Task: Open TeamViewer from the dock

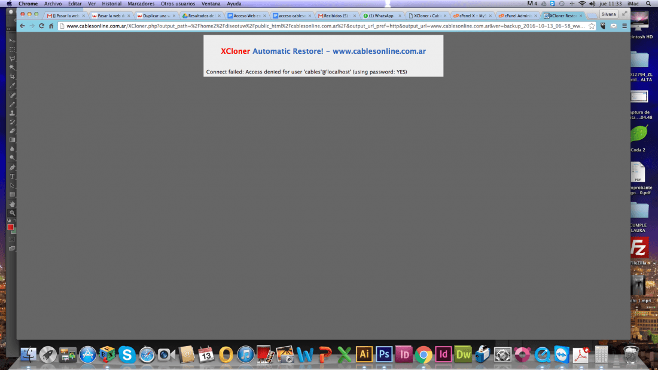Action: point(562,354)
